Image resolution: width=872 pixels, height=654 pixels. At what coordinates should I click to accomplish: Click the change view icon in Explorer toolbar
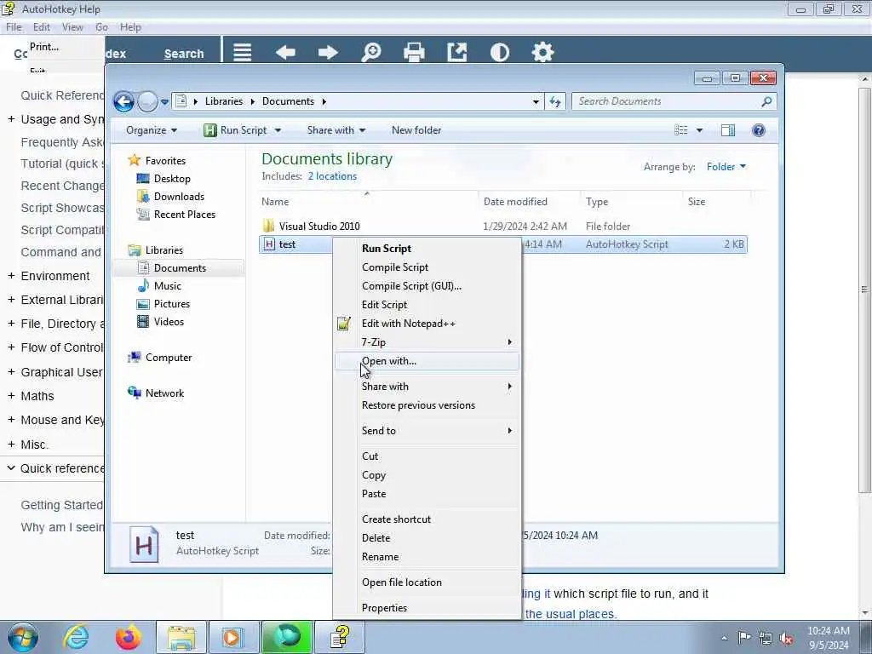coord(681,130)
